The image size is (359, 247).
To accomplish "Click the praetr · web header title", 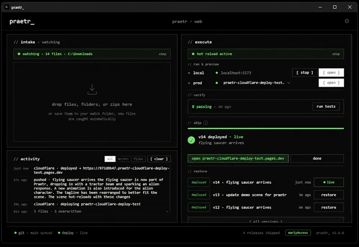I will coord(187,22).
